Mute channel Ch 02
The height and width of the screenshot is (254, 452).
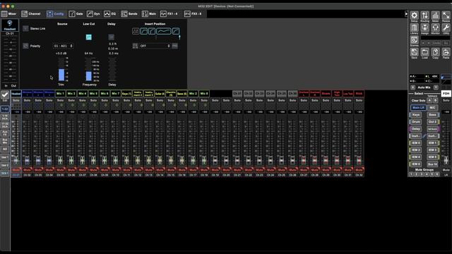point(27,170)
